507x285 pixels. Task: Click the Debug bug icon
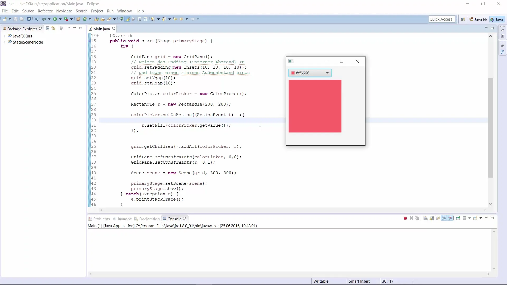pyautogui.click(x=44, y=19)
